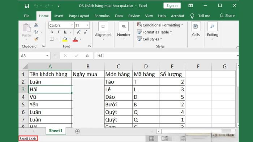
Task: Switch to the Data tab
Action: [x=119, y=16]
